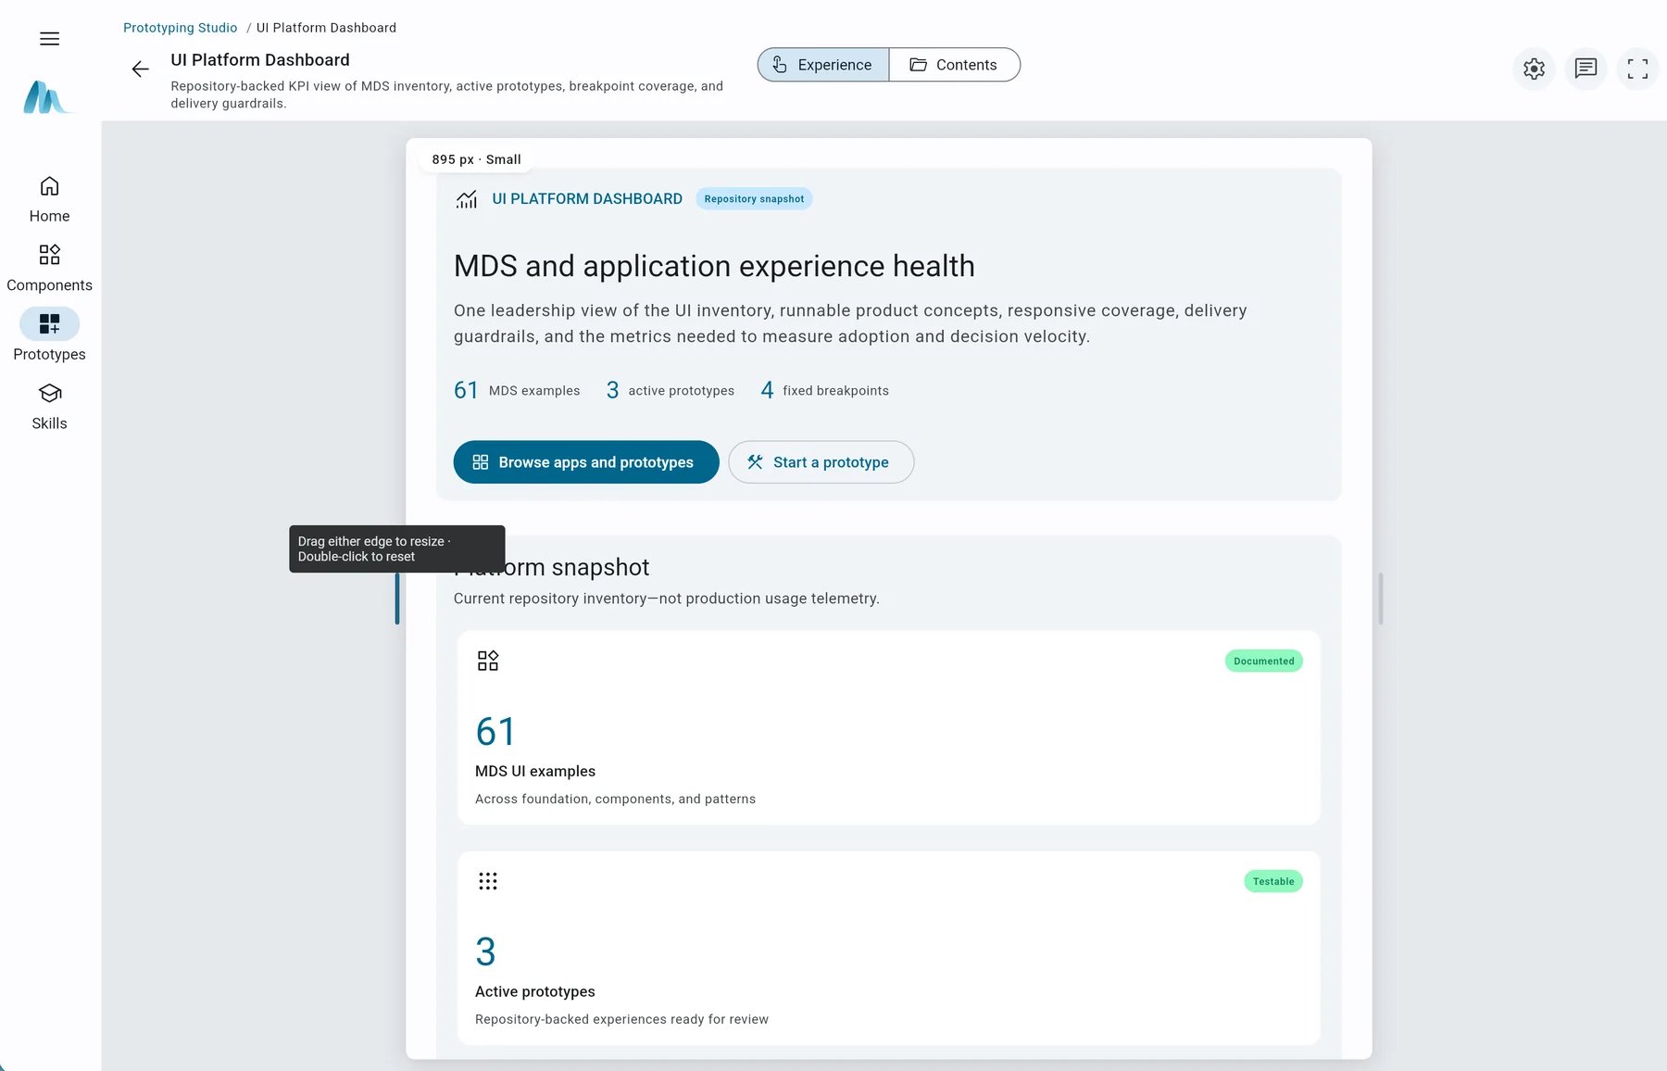Click the Active prototypes card title

(x=535, y=991)
